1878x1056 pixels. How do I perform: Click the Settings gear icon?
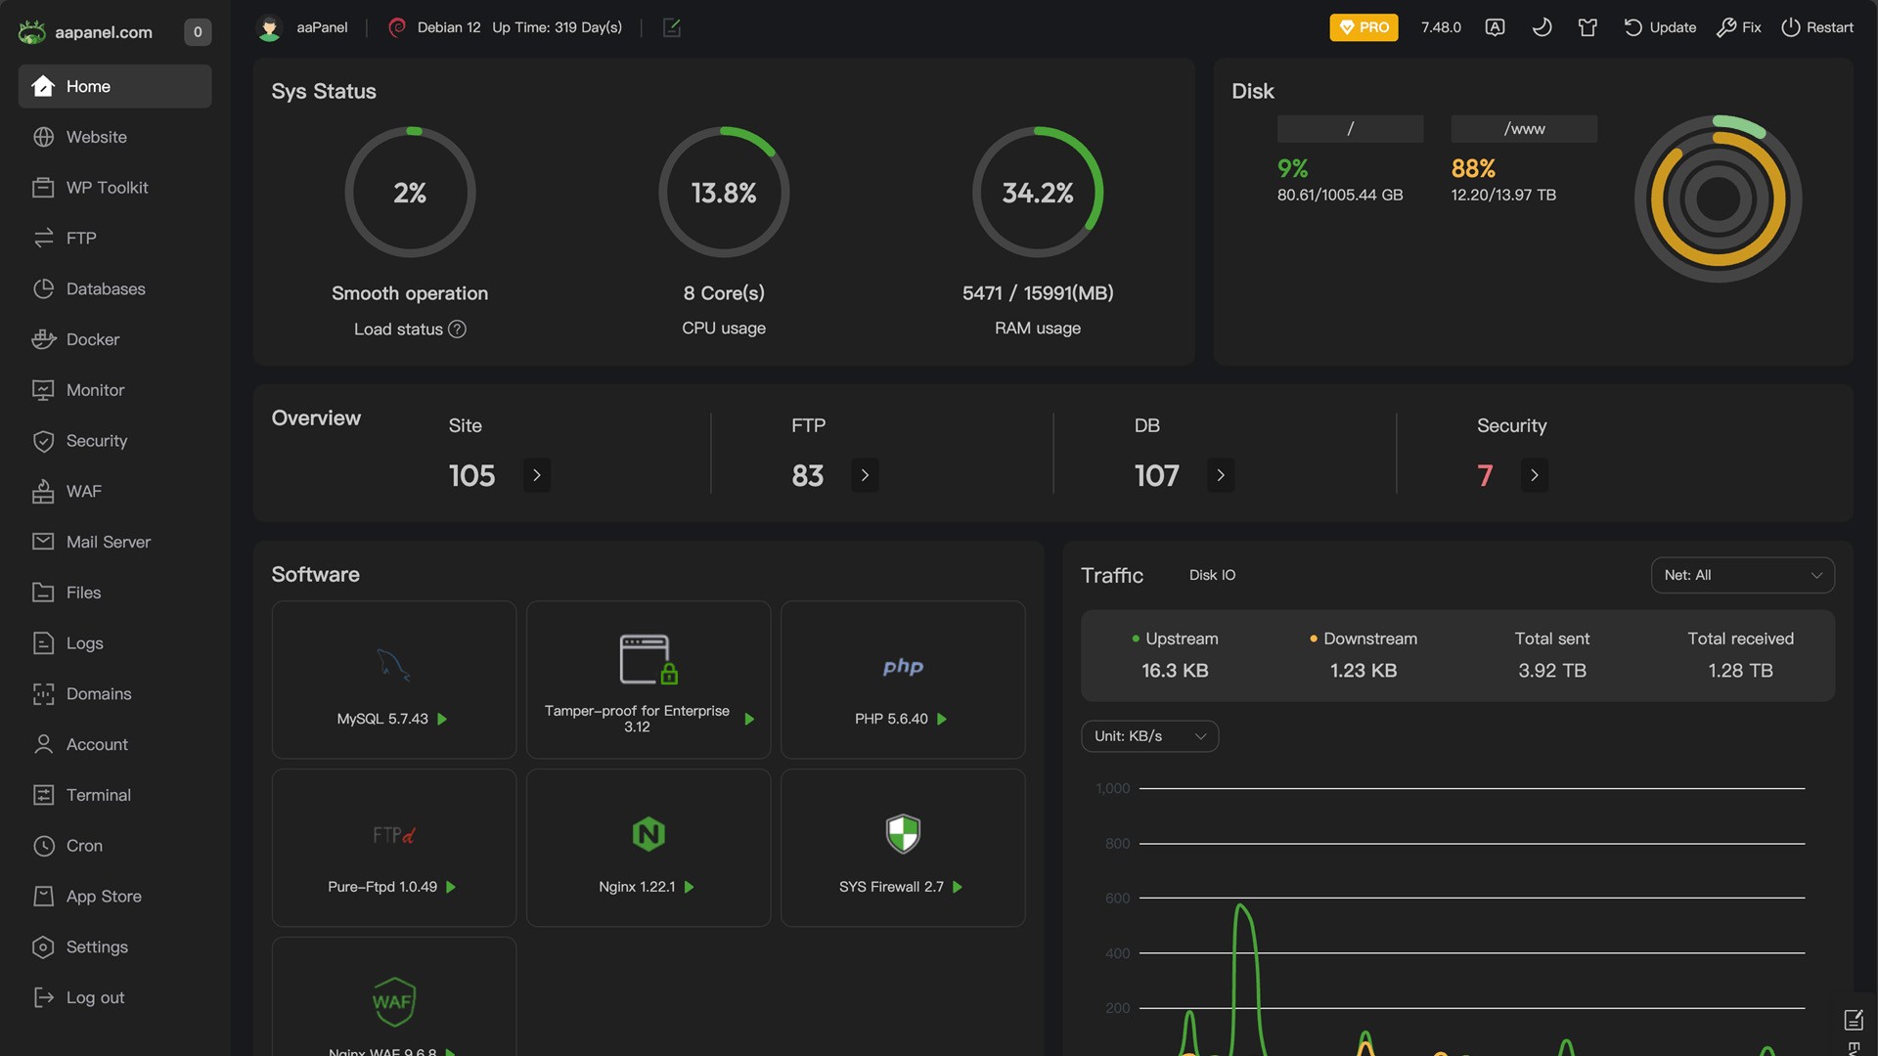pos(43,947)
